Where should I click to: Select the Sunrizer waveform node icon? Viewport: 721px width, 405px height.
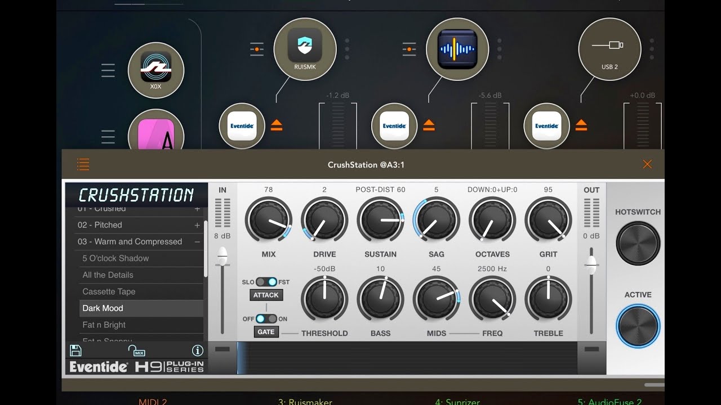click(457, 49)
